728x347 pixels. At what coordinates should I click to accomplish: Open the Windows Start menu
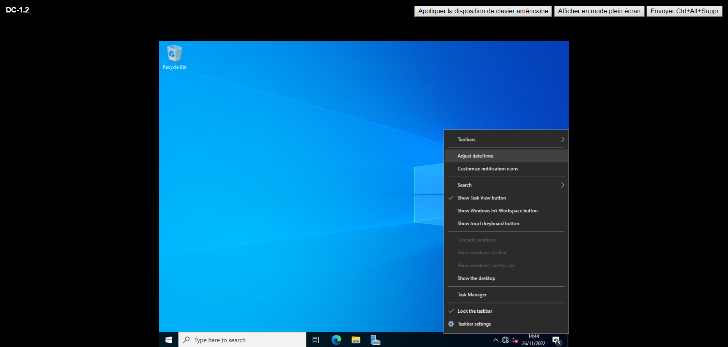click(169, 340)
